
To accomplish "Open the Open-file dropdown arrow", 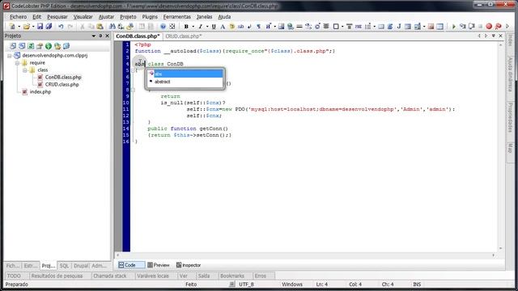I will (33, 27).
